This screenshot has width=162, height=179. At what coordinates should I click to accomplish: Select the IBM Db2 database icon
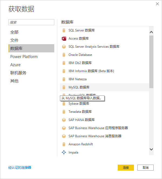(64, 63)
